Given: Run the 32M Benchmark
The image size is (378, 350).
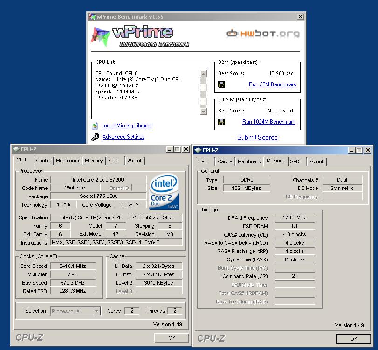Looking at the screenshot, I should (272, 84).
